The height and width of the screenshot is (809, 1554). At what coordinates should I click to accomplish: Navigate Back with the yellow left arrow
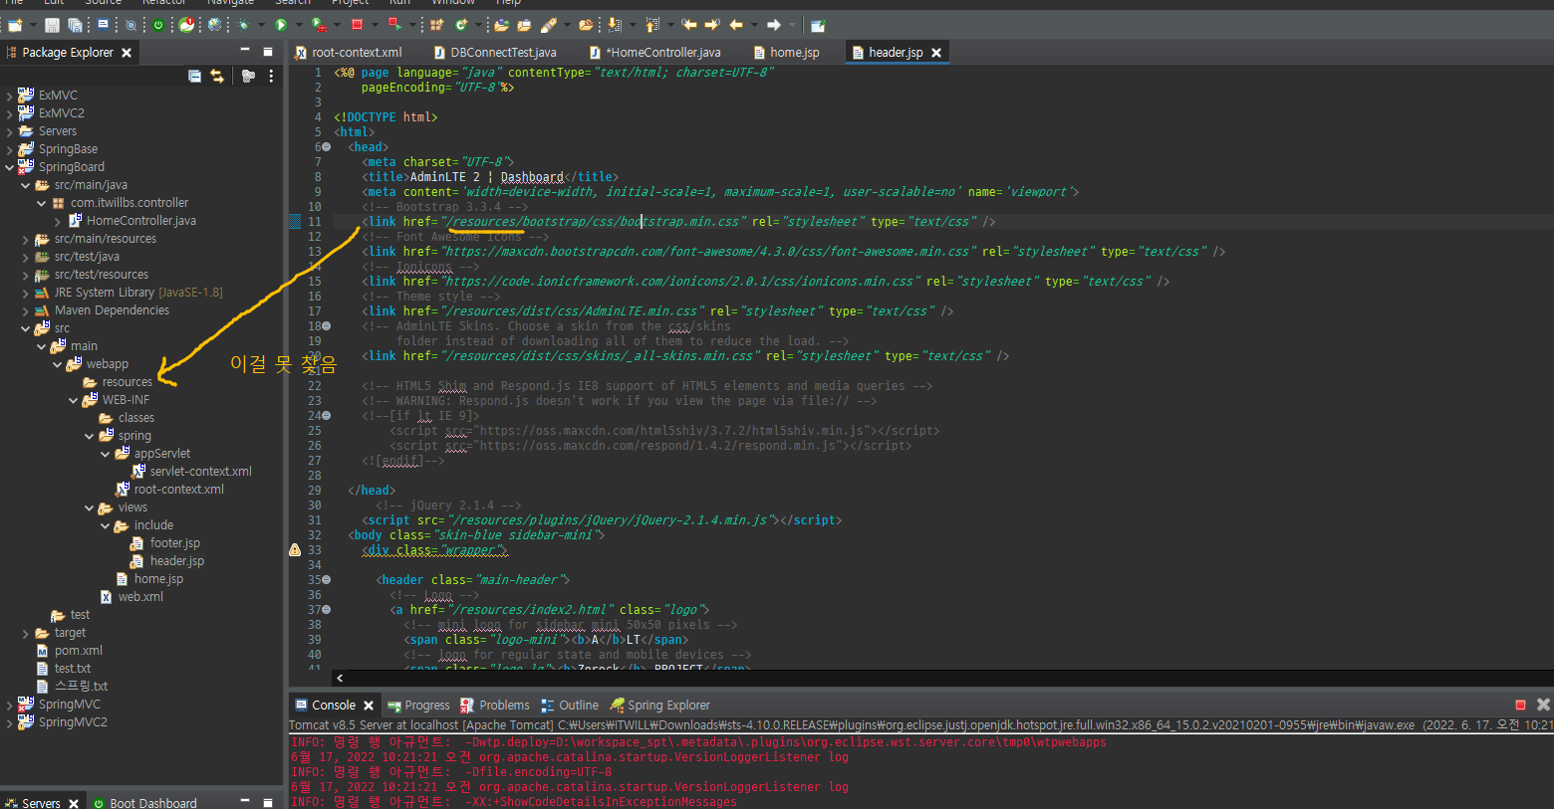[736, 25]
